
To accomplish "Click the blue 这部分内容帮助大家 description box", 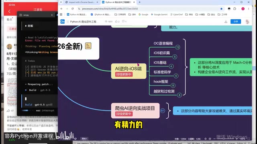I will click(212, 111).
